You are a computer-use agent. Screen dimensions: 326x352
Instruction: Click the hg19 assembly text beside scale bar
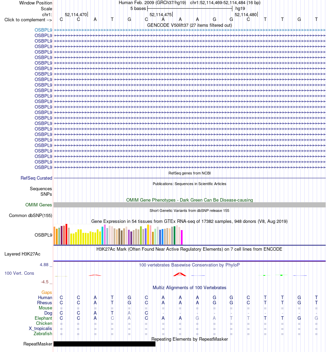coord(240,9)
